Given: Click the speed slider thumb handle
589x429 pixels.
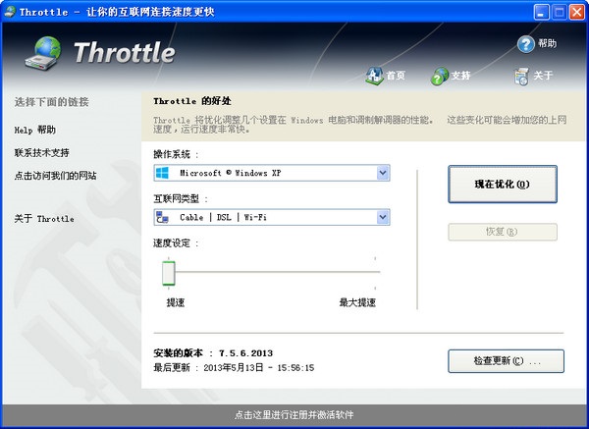Looking at the screenshot, I should (169, 273).
